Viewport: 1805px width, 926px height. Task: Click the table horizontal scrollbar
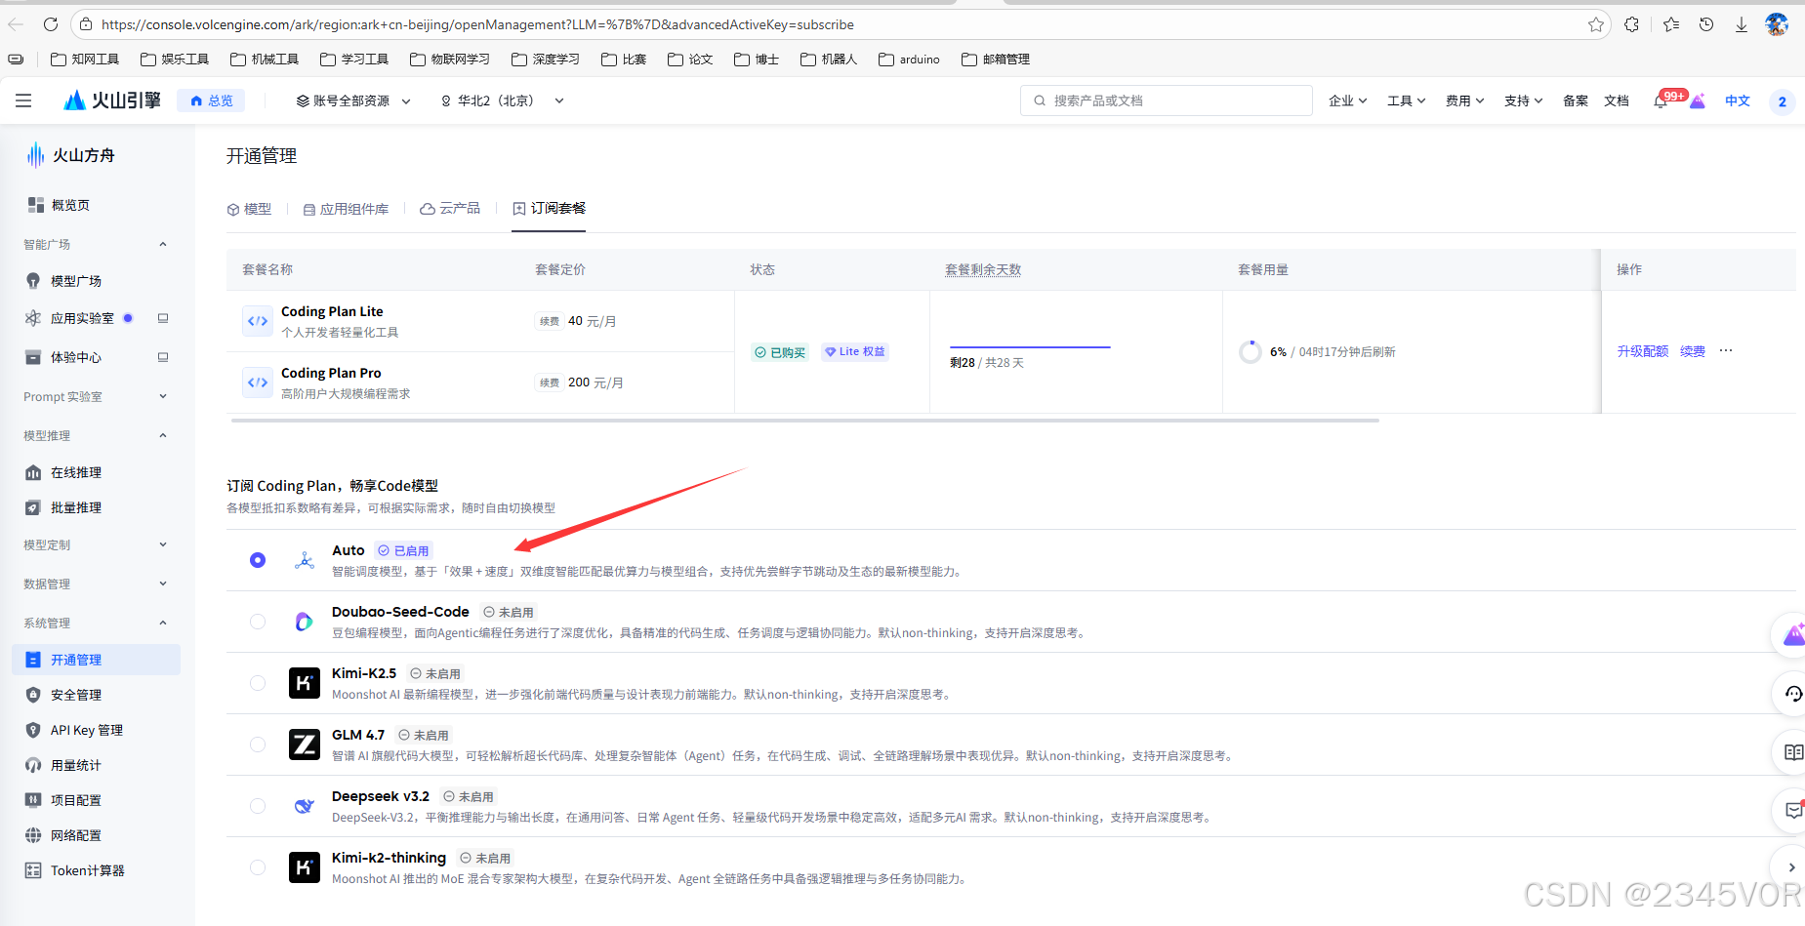click(805, 421)
